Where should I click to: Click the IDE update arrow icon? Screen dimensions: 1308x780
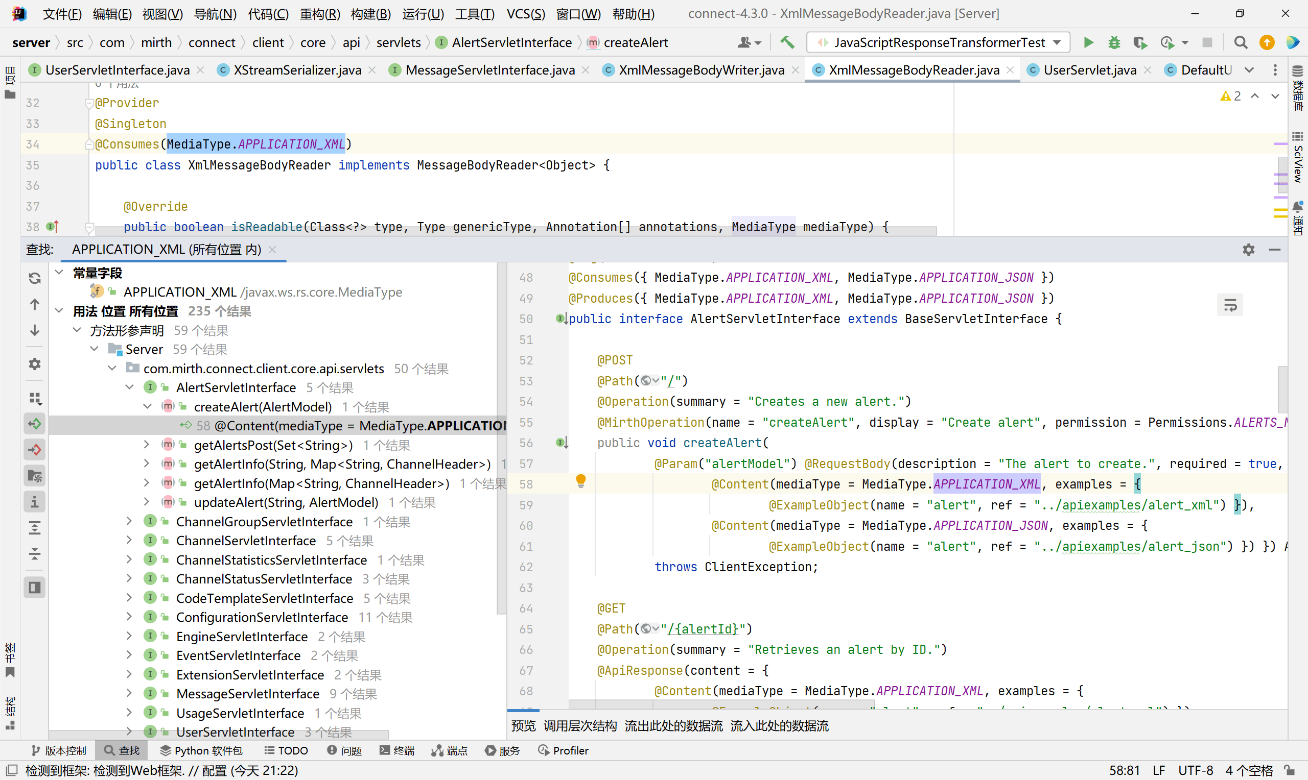(x=1267, y=42)
